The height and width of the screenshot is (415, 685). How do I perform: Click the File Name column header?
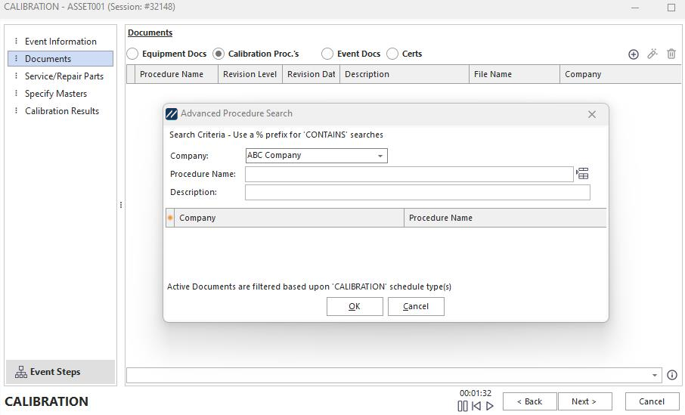pyautogui.click(x=515, y=74)
